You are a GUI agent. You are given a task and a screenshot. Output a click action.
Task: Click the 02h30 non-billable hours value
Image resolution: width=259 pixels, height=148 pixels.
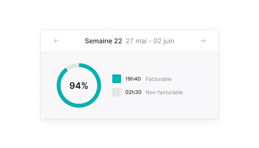(x=133, y=92)
